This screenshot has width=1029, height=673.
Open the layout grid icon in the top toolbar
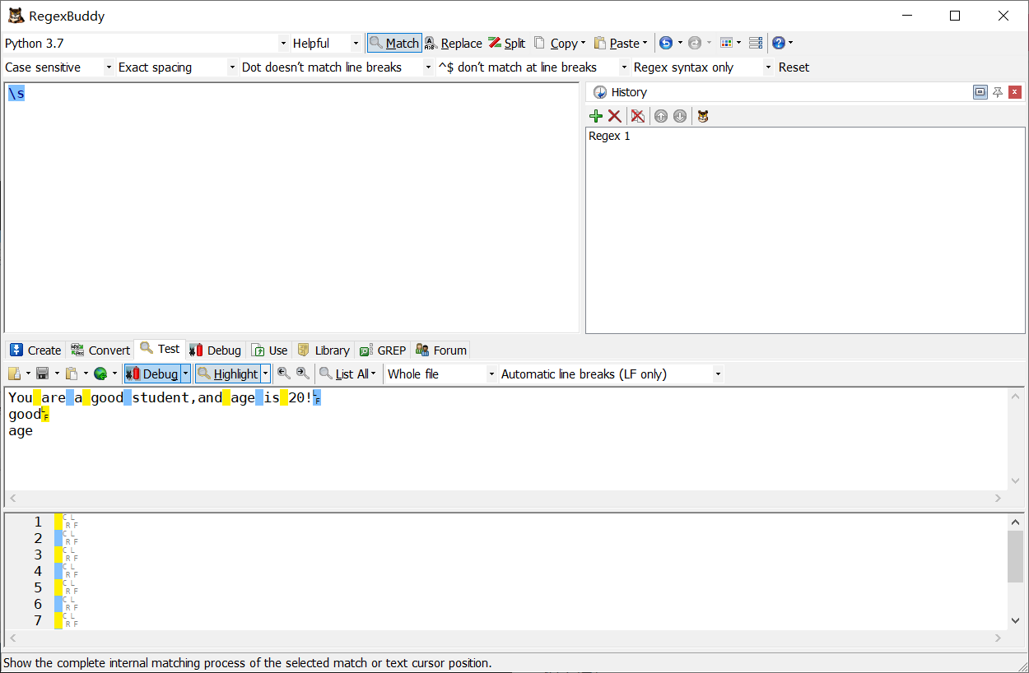pos(726,43)
